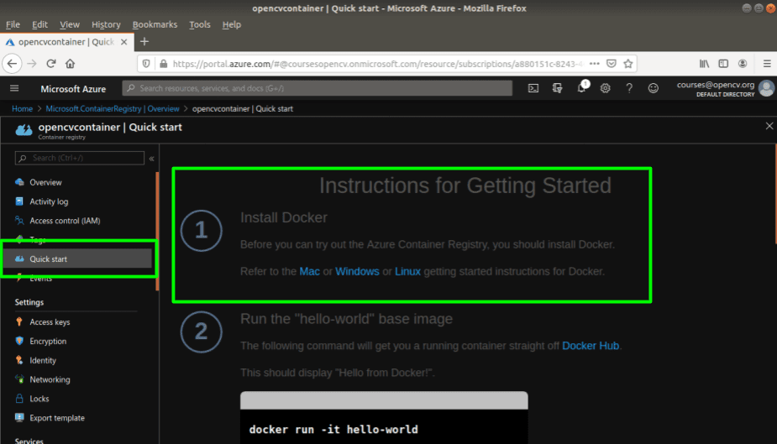Open the Mac Docker instructions link
777x444 pixels.
pos(309,271)
